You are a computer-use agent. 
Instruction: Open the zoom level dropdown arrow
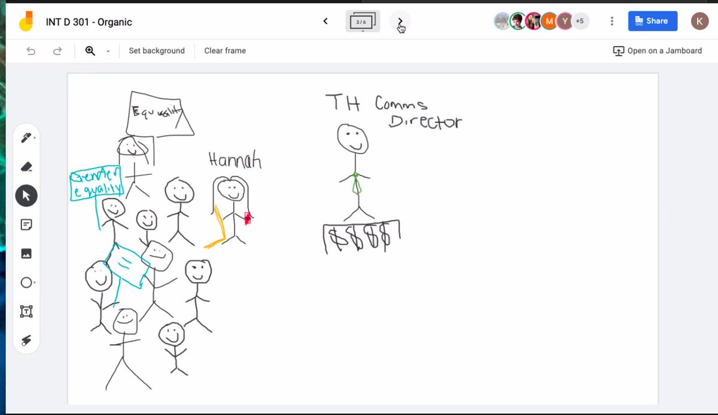(x=108, y=51)
